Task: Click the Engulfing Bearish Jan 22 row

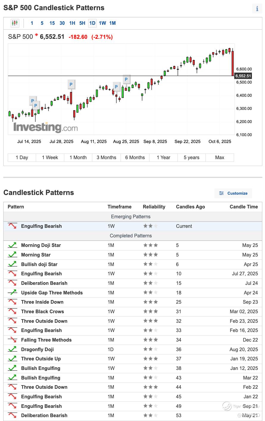Action: click(133, 397)
